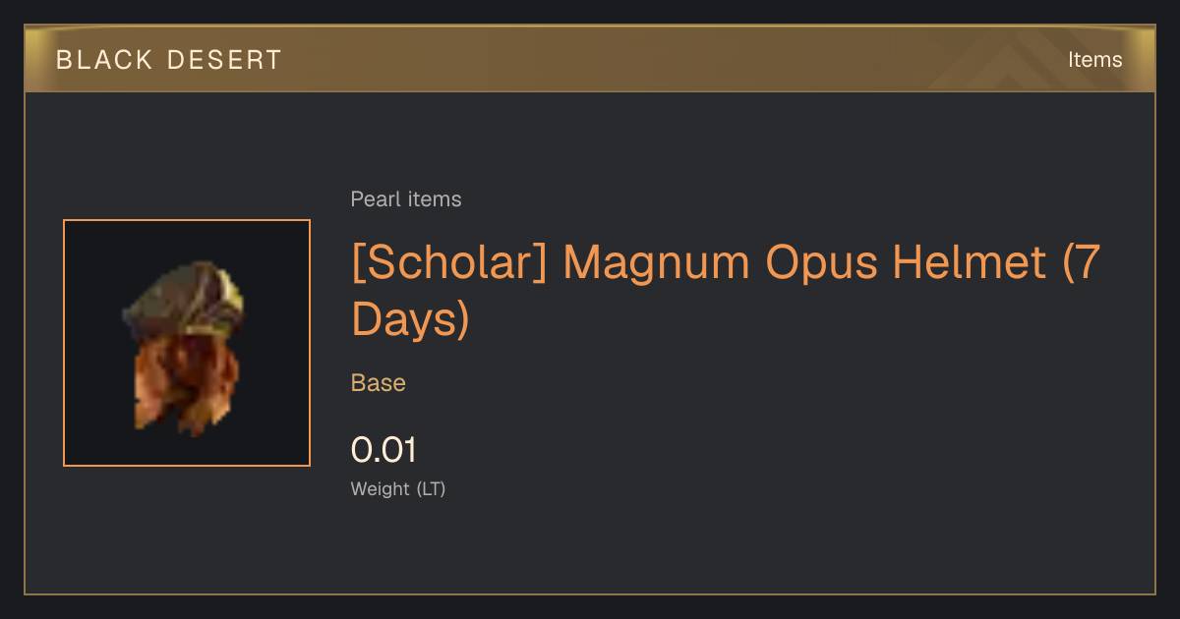Open the BLACK DESERT home title
The image size is (1180, 619).
coord(169,60)
